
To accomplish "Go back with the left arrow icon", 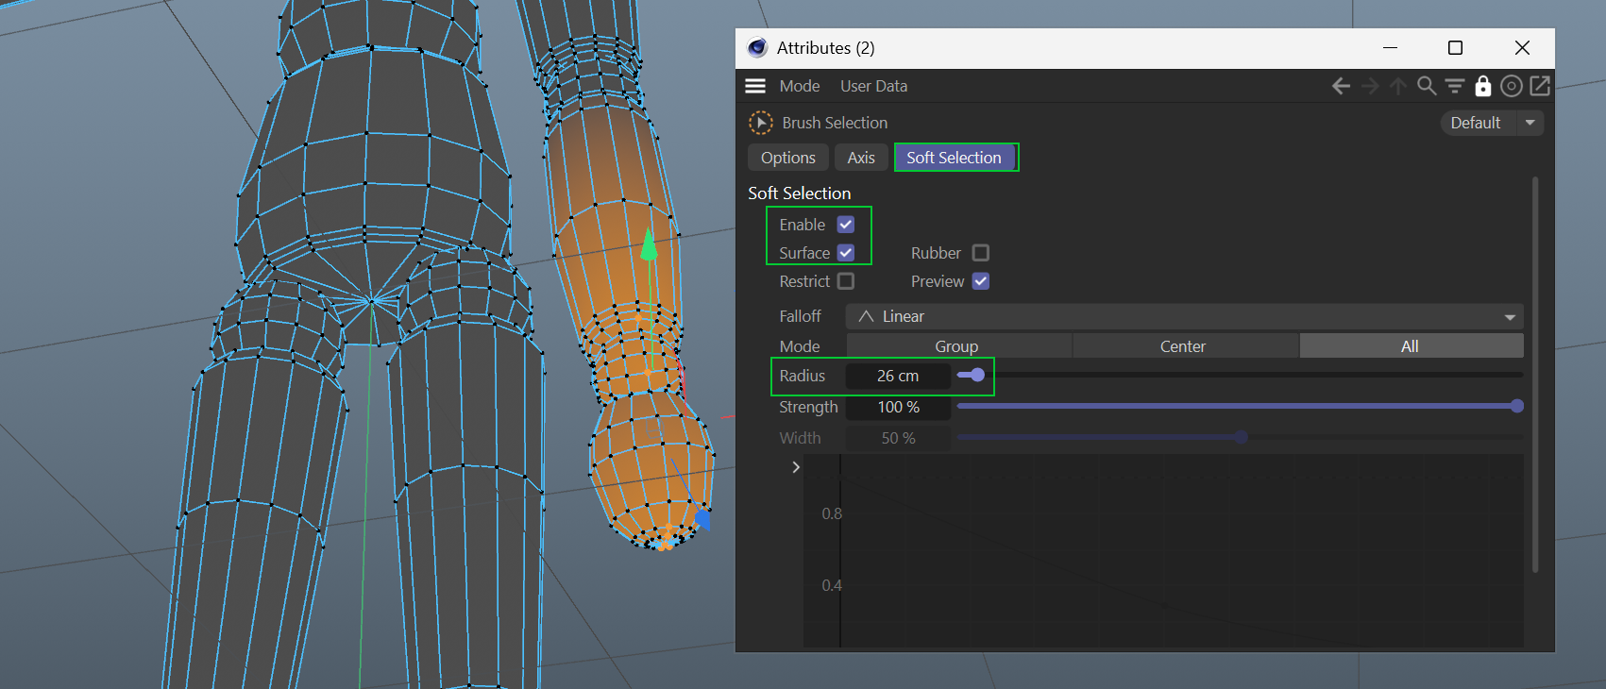I will 1341,86.
